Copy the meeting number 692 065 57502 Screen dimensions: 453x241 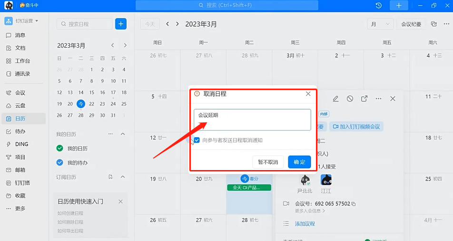pos(354,204)
